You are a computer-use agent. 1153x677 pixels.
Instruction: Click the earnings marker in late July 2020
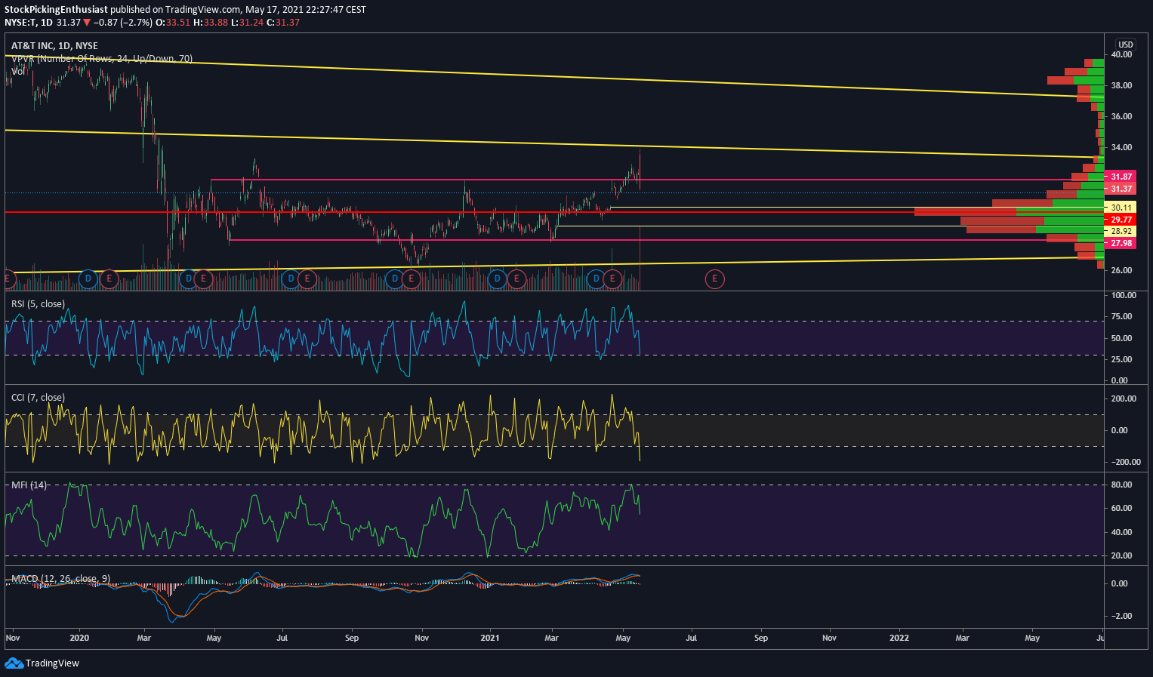[307, 279]
